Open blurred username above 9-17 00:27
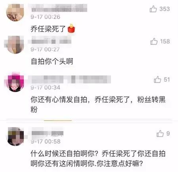Screen dimensions: 178x172 coord(51,40)
